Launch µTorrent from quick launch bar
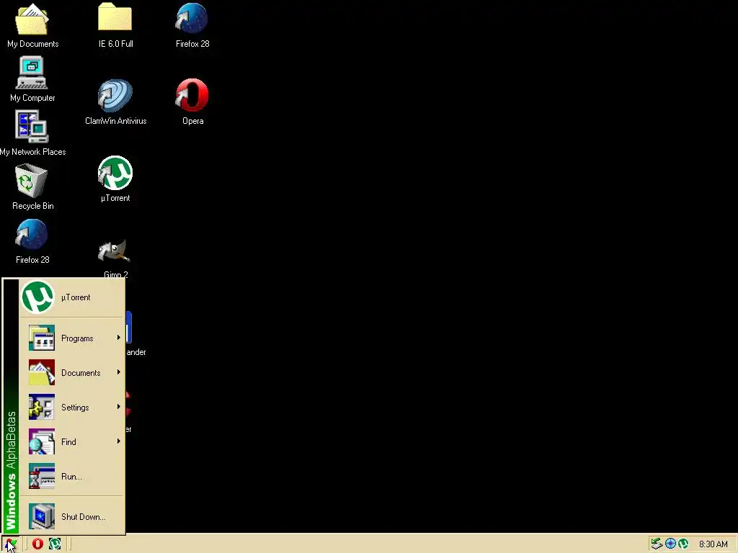738x553 pixels. coord(55,544)
